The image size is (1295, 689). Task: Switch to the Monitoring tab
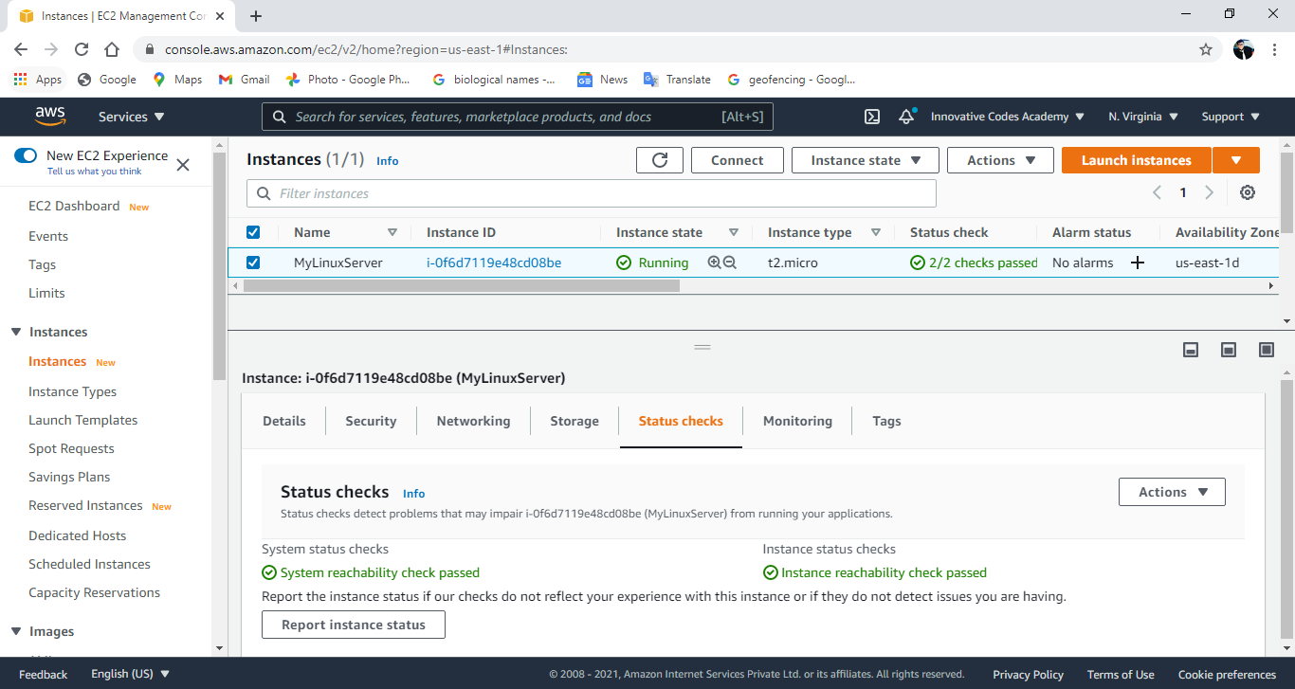pyautogui.click(x=796, y=421)
